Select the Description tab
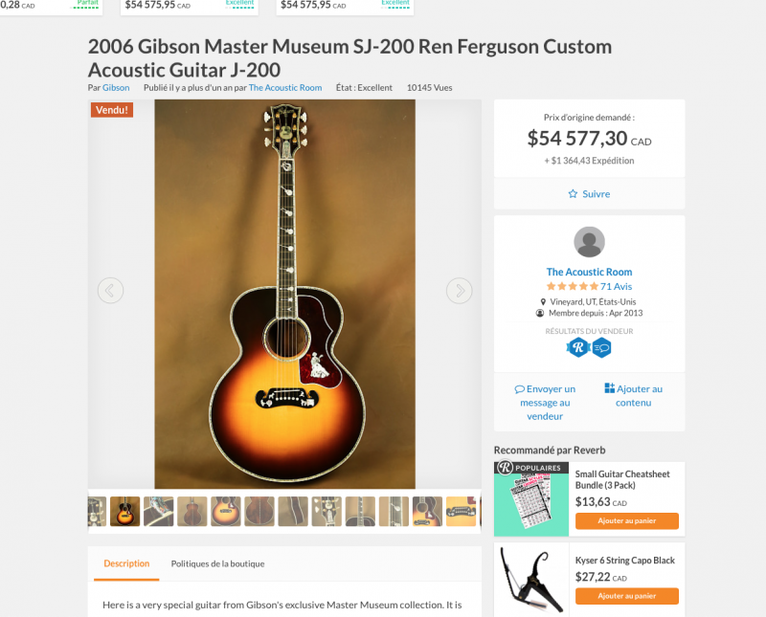The width and height of the screenshot is (766, 617). (126, 563)
